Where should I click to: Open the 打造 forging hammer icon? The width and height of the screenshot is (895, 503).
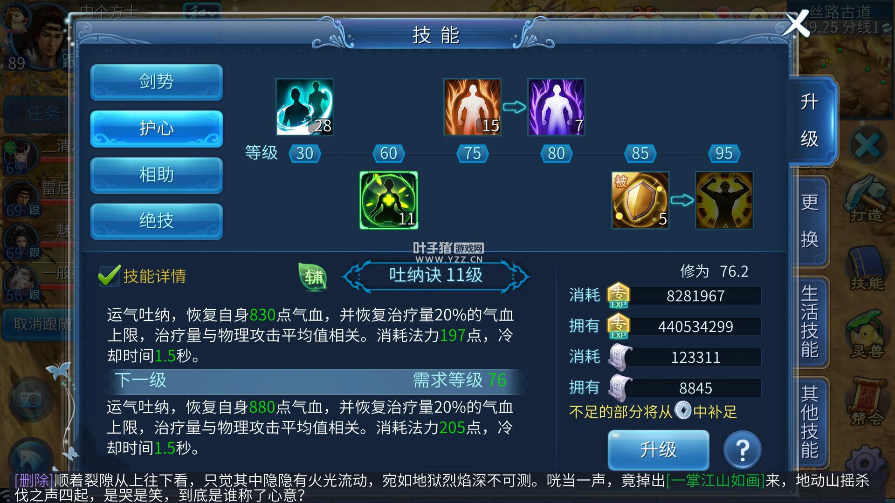click(x=866, y=199)
